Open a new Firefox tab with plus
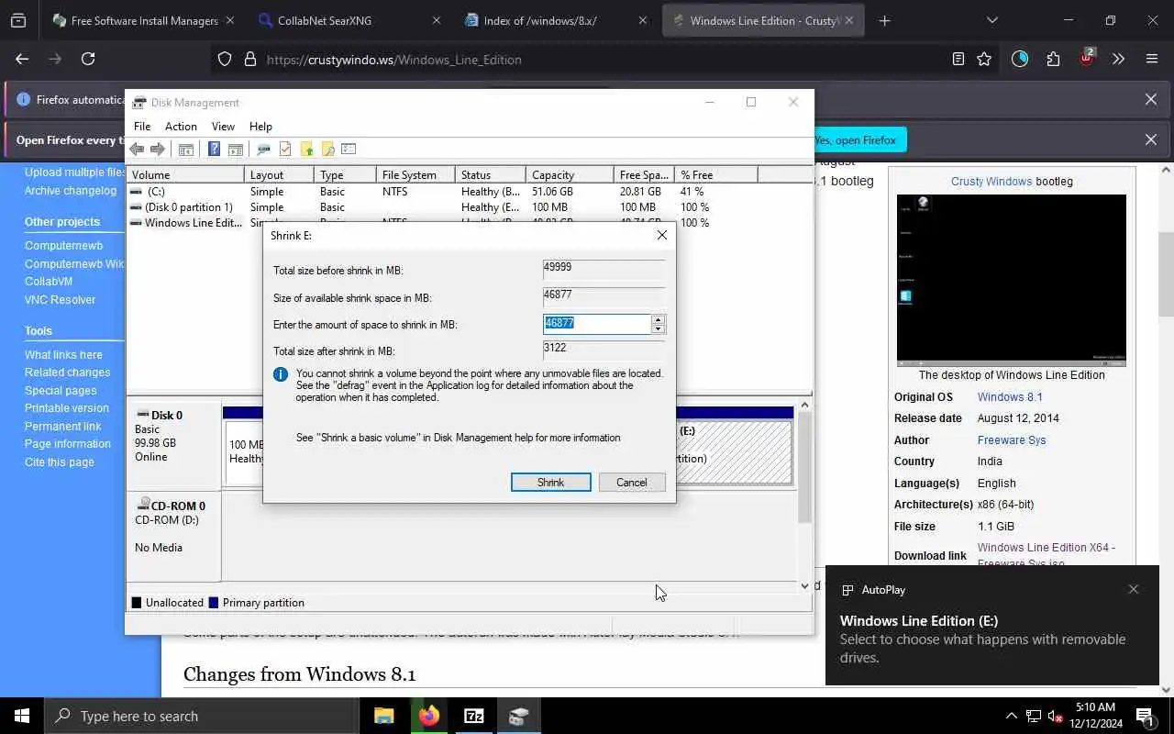 884,20
